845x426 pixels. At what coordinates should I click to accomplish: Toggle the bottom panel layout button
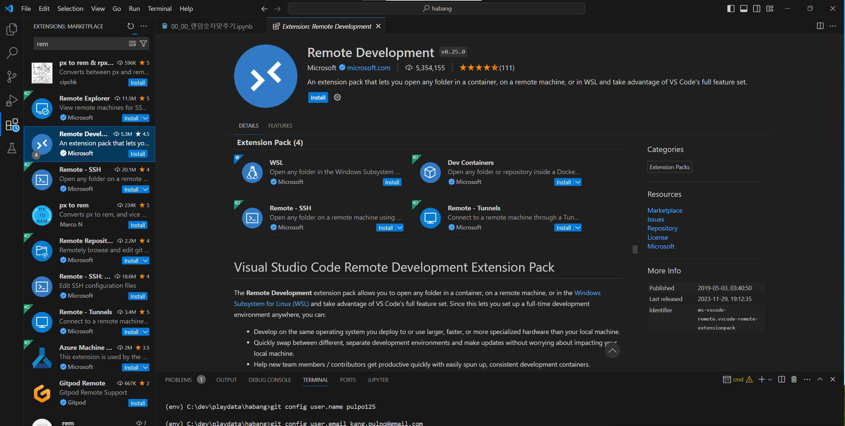pos(744,9)
